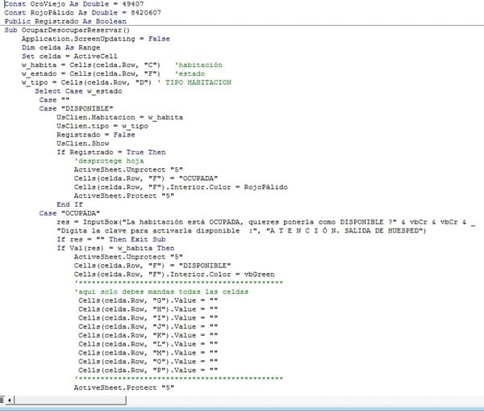484x411 pixels.
Task: Click 'Select Case w_estado' line
Action: point(78,91)
